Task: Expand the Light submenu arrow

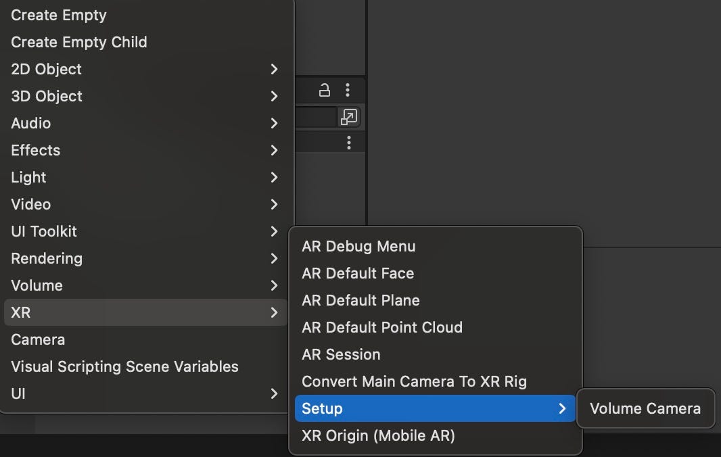Action: click(x=274, y=177)
